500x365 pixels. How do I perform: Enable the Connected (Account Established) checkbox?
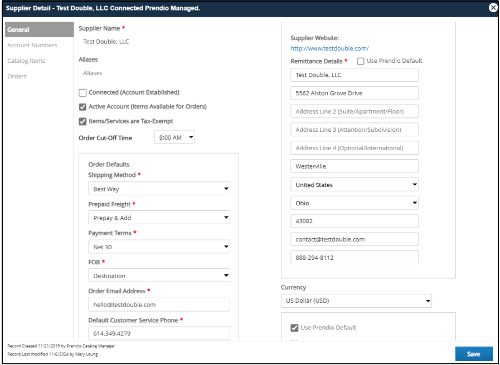pyautogui.click(x=82, y=92)
